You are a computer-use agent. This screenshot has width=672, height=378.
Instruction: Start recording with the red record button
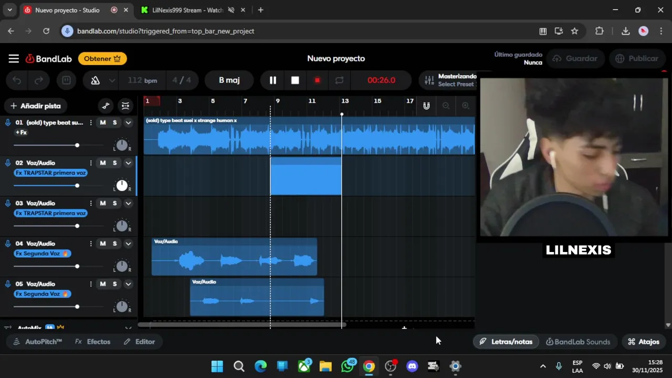317,80
